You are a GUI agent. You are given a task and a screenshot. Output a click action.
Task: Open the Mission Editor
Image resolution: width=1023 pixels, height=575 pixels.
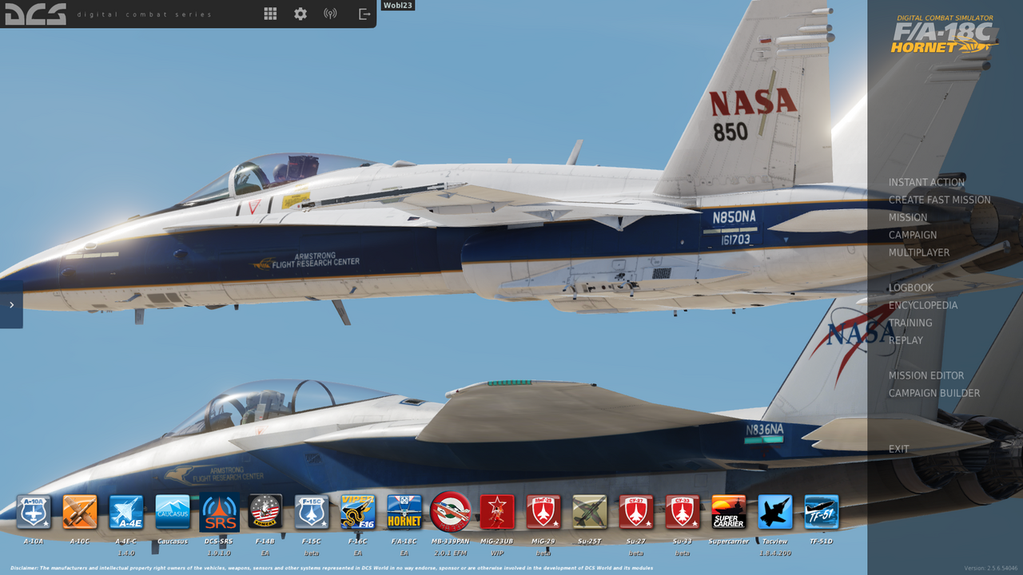pyautogui.click(x=926, y=375)
